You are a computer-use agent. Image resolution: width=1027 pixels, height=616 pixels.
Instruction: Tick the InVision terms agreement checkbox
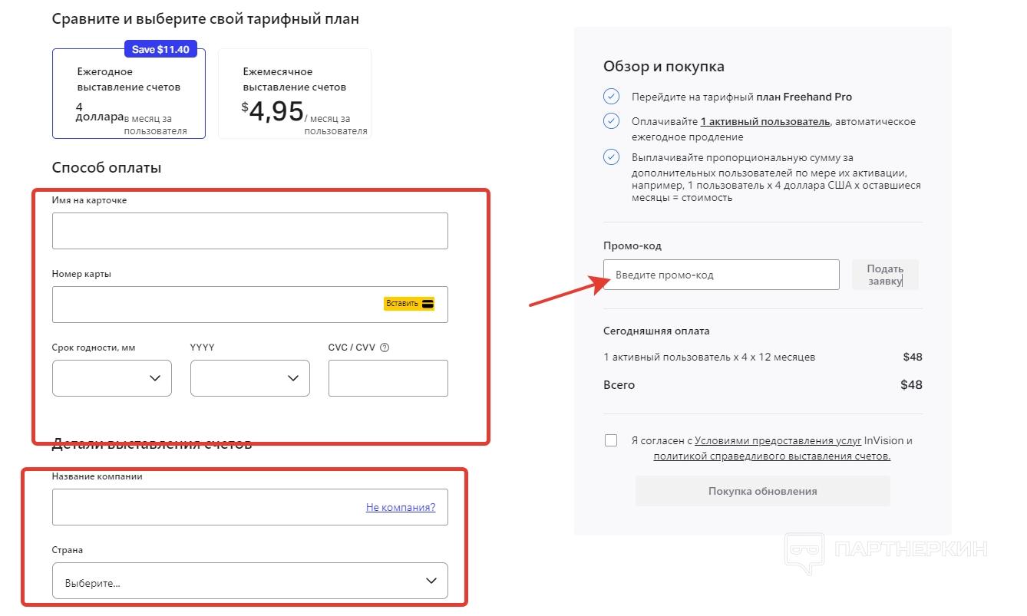[611, 440]
